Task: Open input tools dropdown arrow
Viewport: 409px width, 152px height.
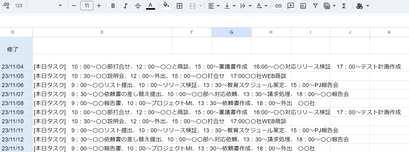Action: 368,6
